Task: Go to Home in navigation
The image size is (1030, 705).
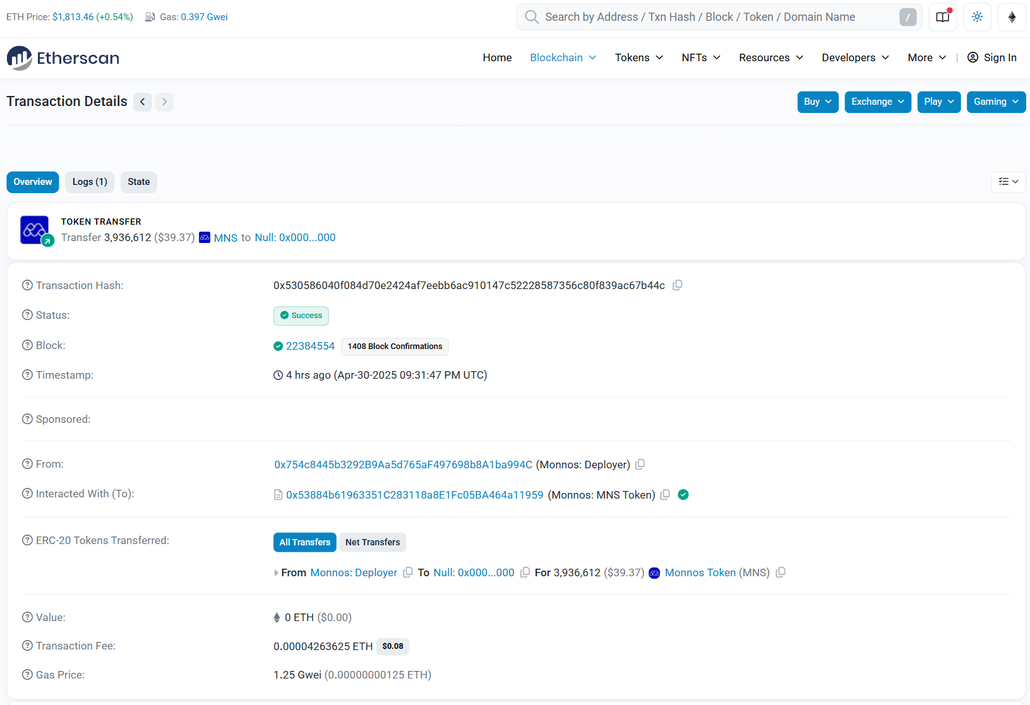Action: tap(497, 57)
